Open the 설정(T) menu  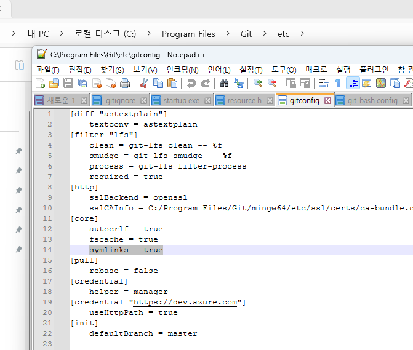pos(251,70)
